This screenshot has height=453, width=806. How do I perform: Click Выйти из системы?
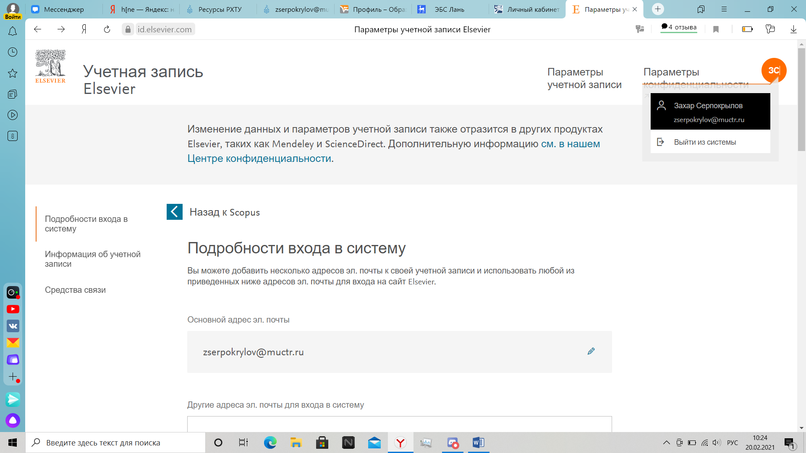(x=705, y=142)
